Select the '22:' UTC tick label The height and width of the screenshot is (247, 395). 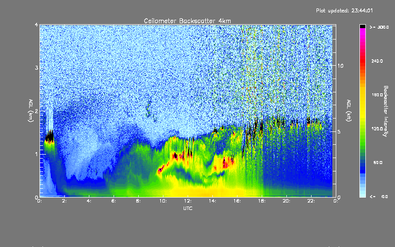(x=311, y=201)
